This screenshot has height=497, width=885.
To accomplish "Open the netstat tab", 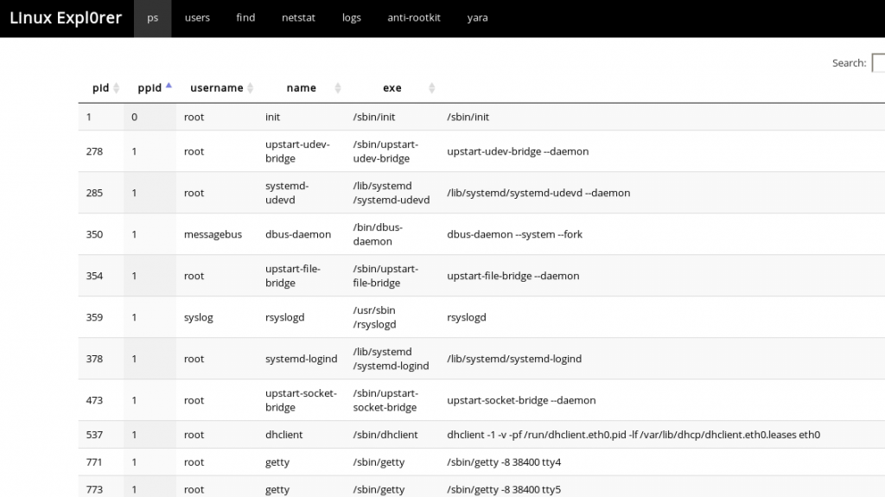I will [298, 18].
